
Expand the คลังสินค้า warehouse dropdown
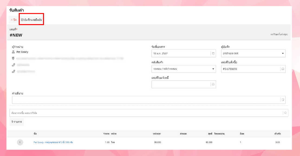click(x=184, y=69)
